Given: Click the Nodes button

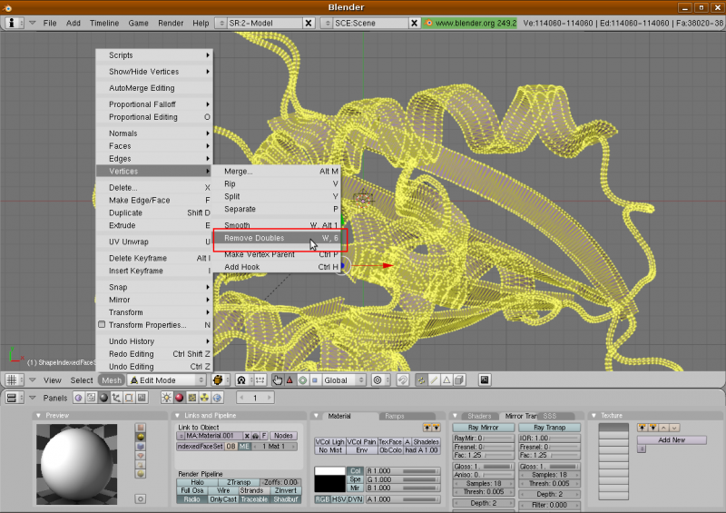Looking at the screenshot, I should point(284,436).
